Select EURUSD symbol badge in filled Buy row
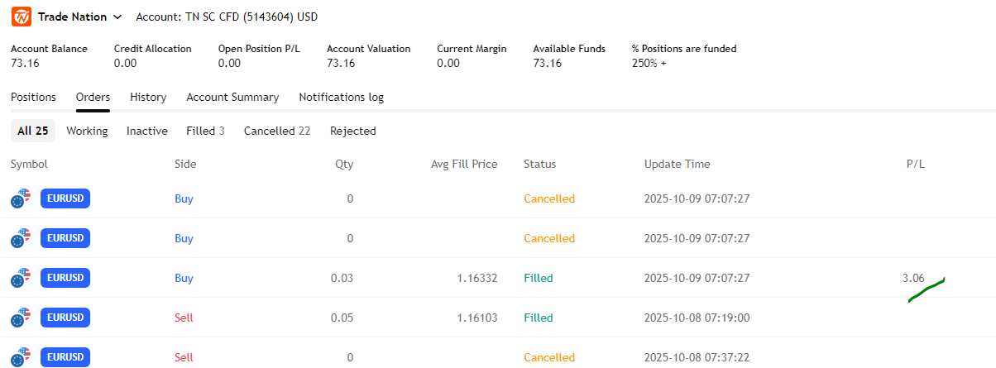The image size is (996, 368). pos(65,278)
